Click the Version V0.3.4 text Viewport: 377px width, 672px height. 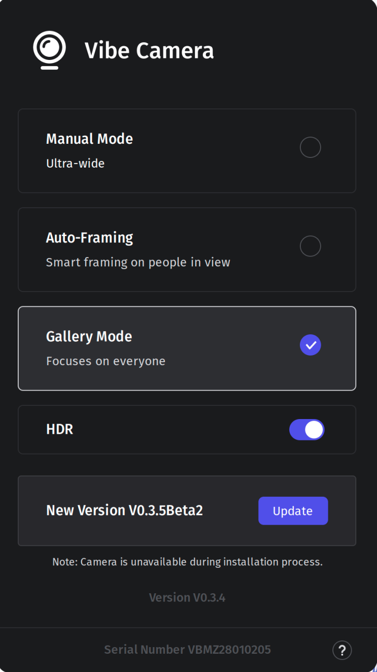(187, 598)
